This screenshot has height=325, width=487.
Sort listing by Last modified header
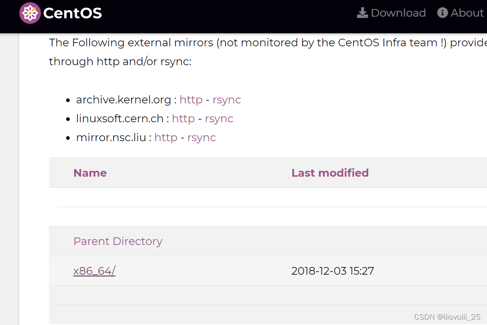pos(330,173)
